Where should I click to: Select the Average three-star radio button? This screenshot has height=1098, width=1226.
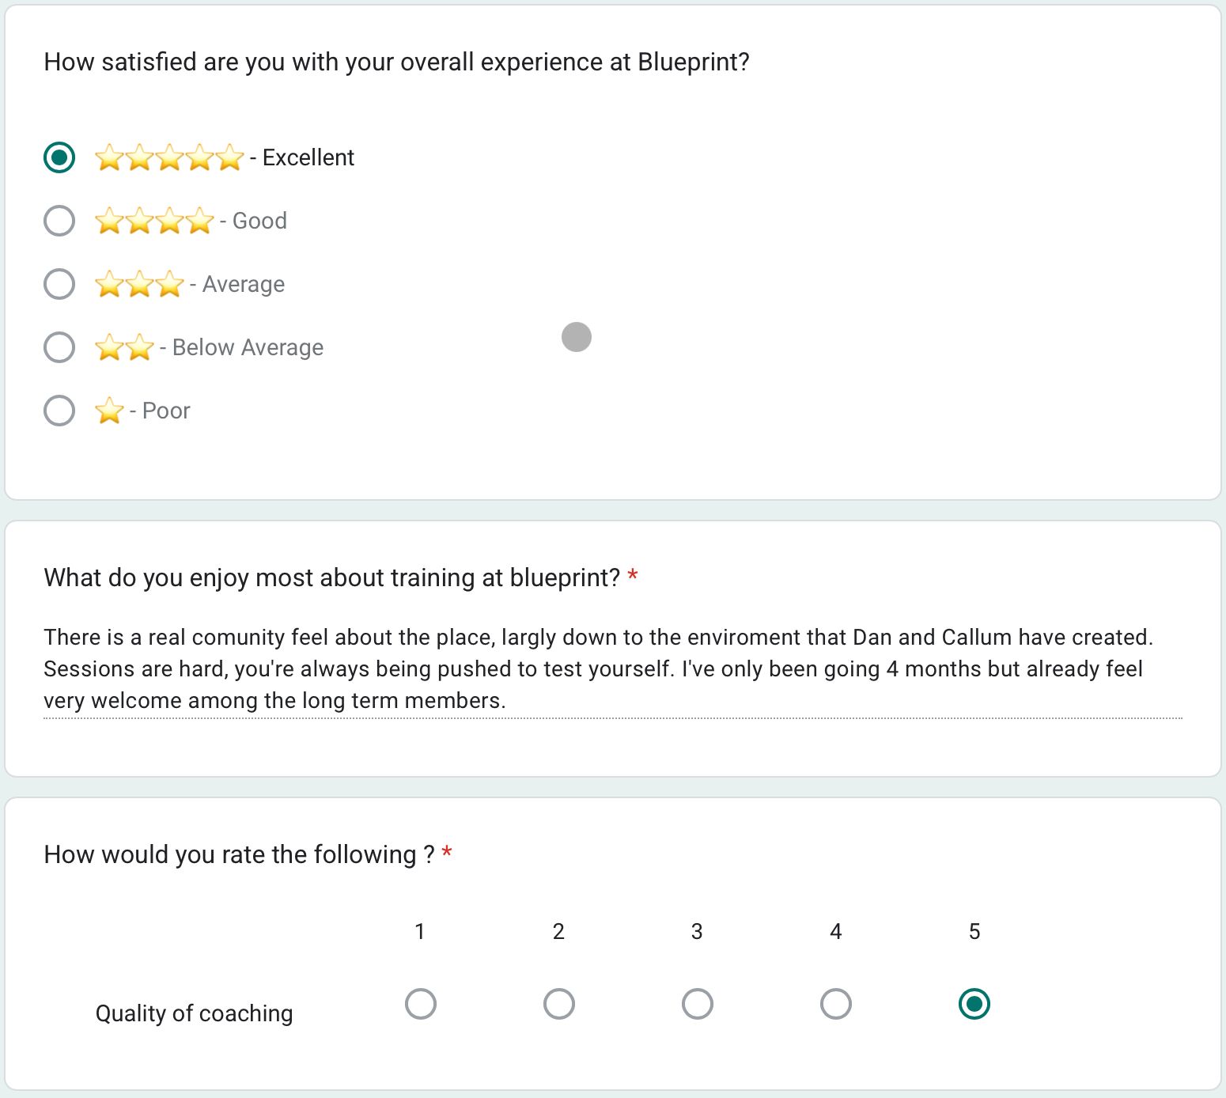pyautogui.click(x=59, y=284)
